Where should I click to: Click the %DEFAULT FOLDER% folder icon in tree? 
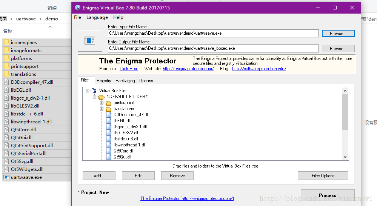101,97
